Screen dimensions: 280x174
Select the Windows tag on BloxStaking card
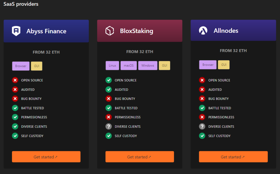[148, 66]
